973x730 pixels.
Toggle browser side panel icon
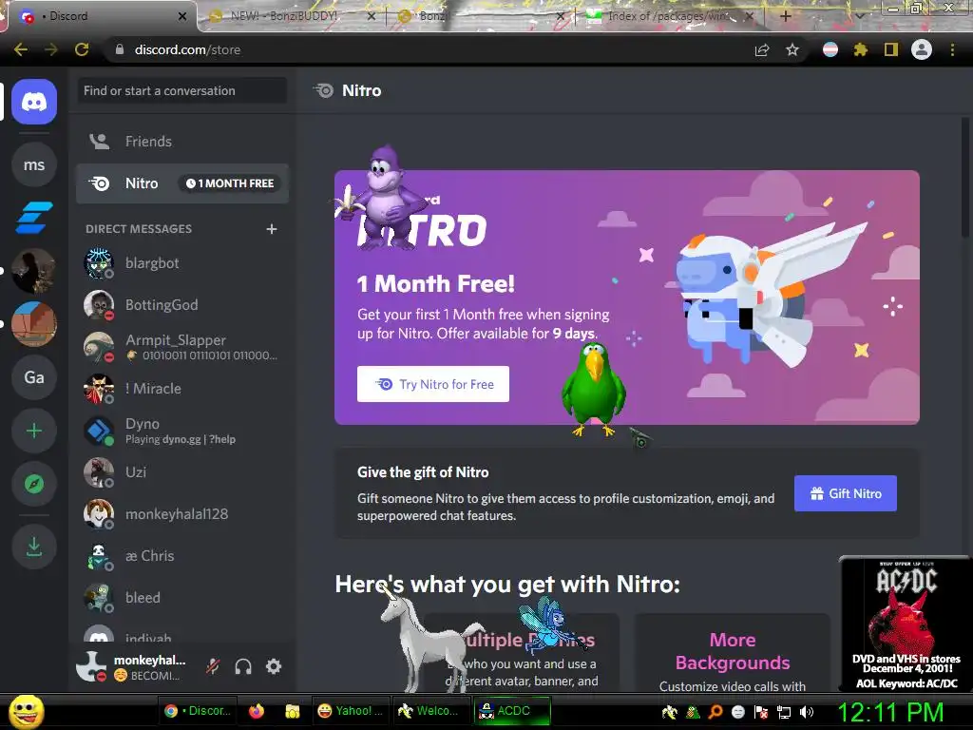pos(891,49)
